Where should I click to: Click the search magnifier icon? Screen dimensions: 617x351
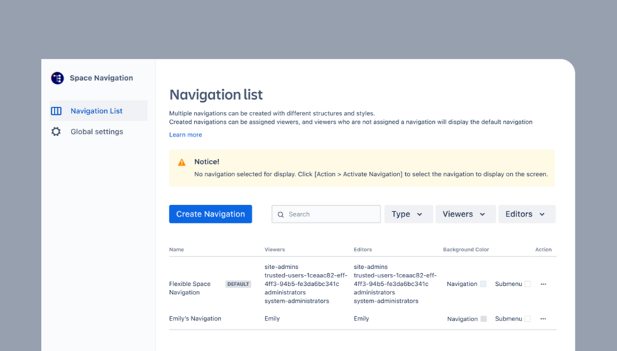point(281,214)
